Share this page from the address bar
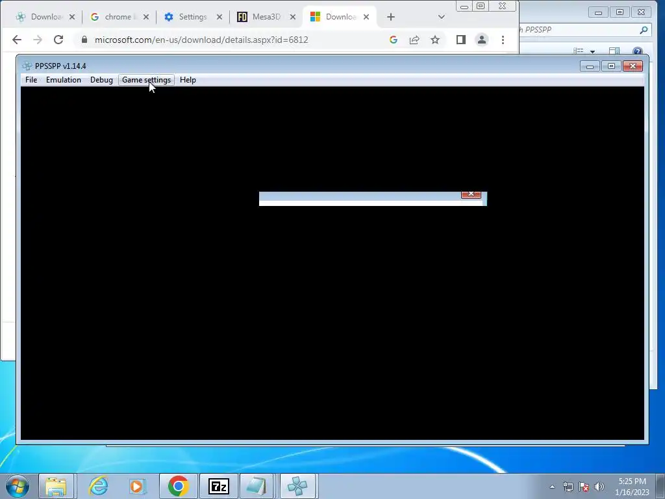The image size is (665, 499). point(414,40)
